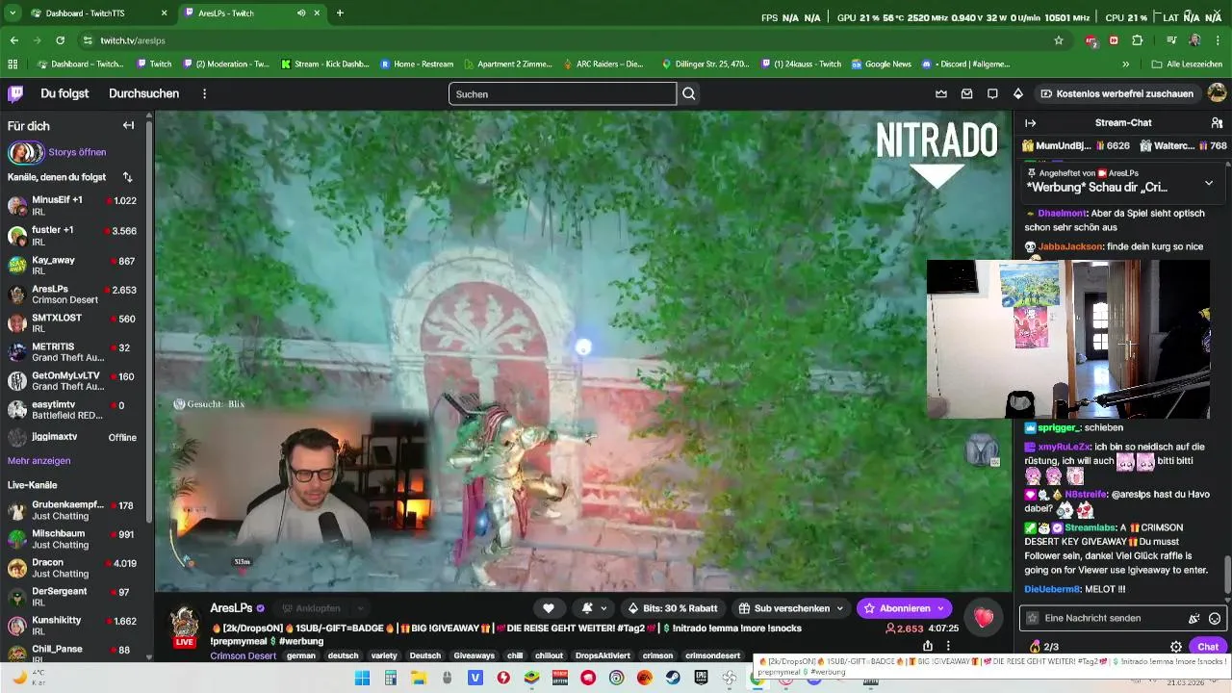This screenshot has height=693, width=1232.
Task: Open the Chrome apps grid icon
Action: (x=13, y=64)
